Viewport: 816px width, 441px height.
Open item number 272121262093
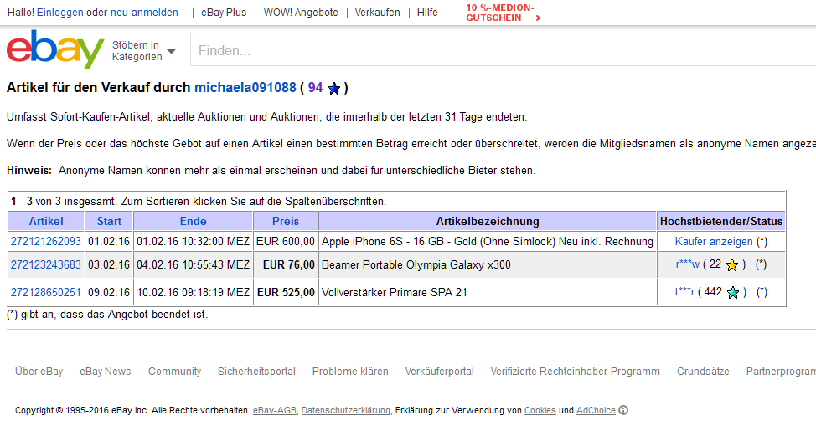pos(46,241)
